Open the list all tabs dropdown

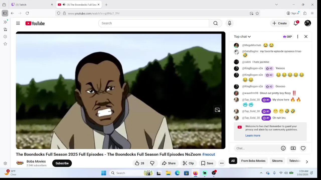[x=276, y=4]
